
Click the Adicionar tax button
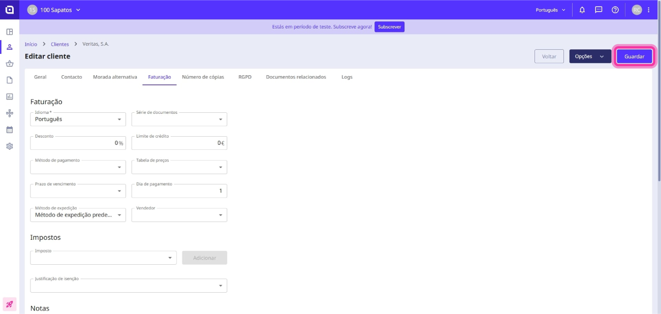pyautogui.click(x=204, y=258)
